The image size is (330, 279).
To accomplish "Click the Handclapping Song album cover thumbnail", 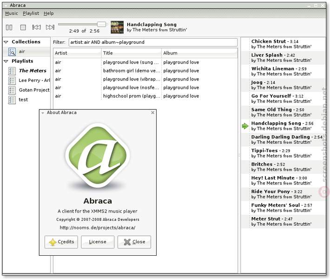I will (117, 27).
